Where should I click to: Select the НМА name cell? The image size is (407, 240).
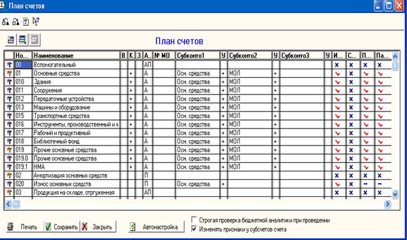(76, 167)
